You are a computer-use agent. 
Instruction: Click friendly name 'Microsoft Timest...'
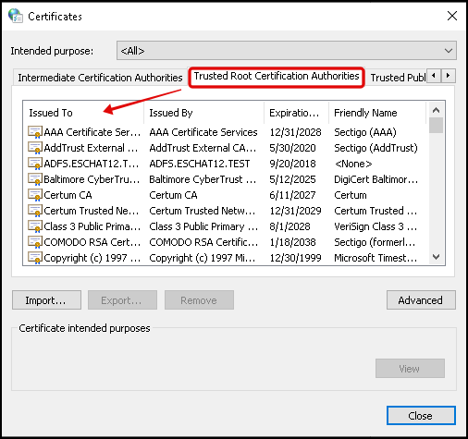[x=376, y=258]
